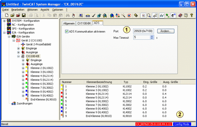197x127 pixels.
Task: Click the second red-folder Open icon
Action: point(18,15)
